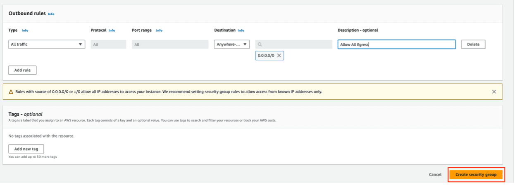Dismiss the yellow source warning banner

click(x=494, y=91)
